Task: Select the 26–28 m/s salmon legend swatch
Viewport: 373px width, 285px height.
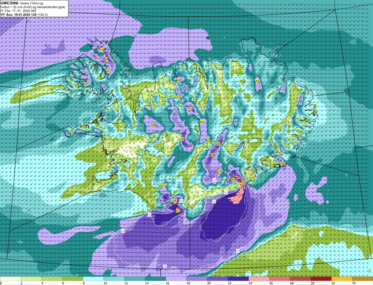Action: pyautogui.click(x=279, y=279)
